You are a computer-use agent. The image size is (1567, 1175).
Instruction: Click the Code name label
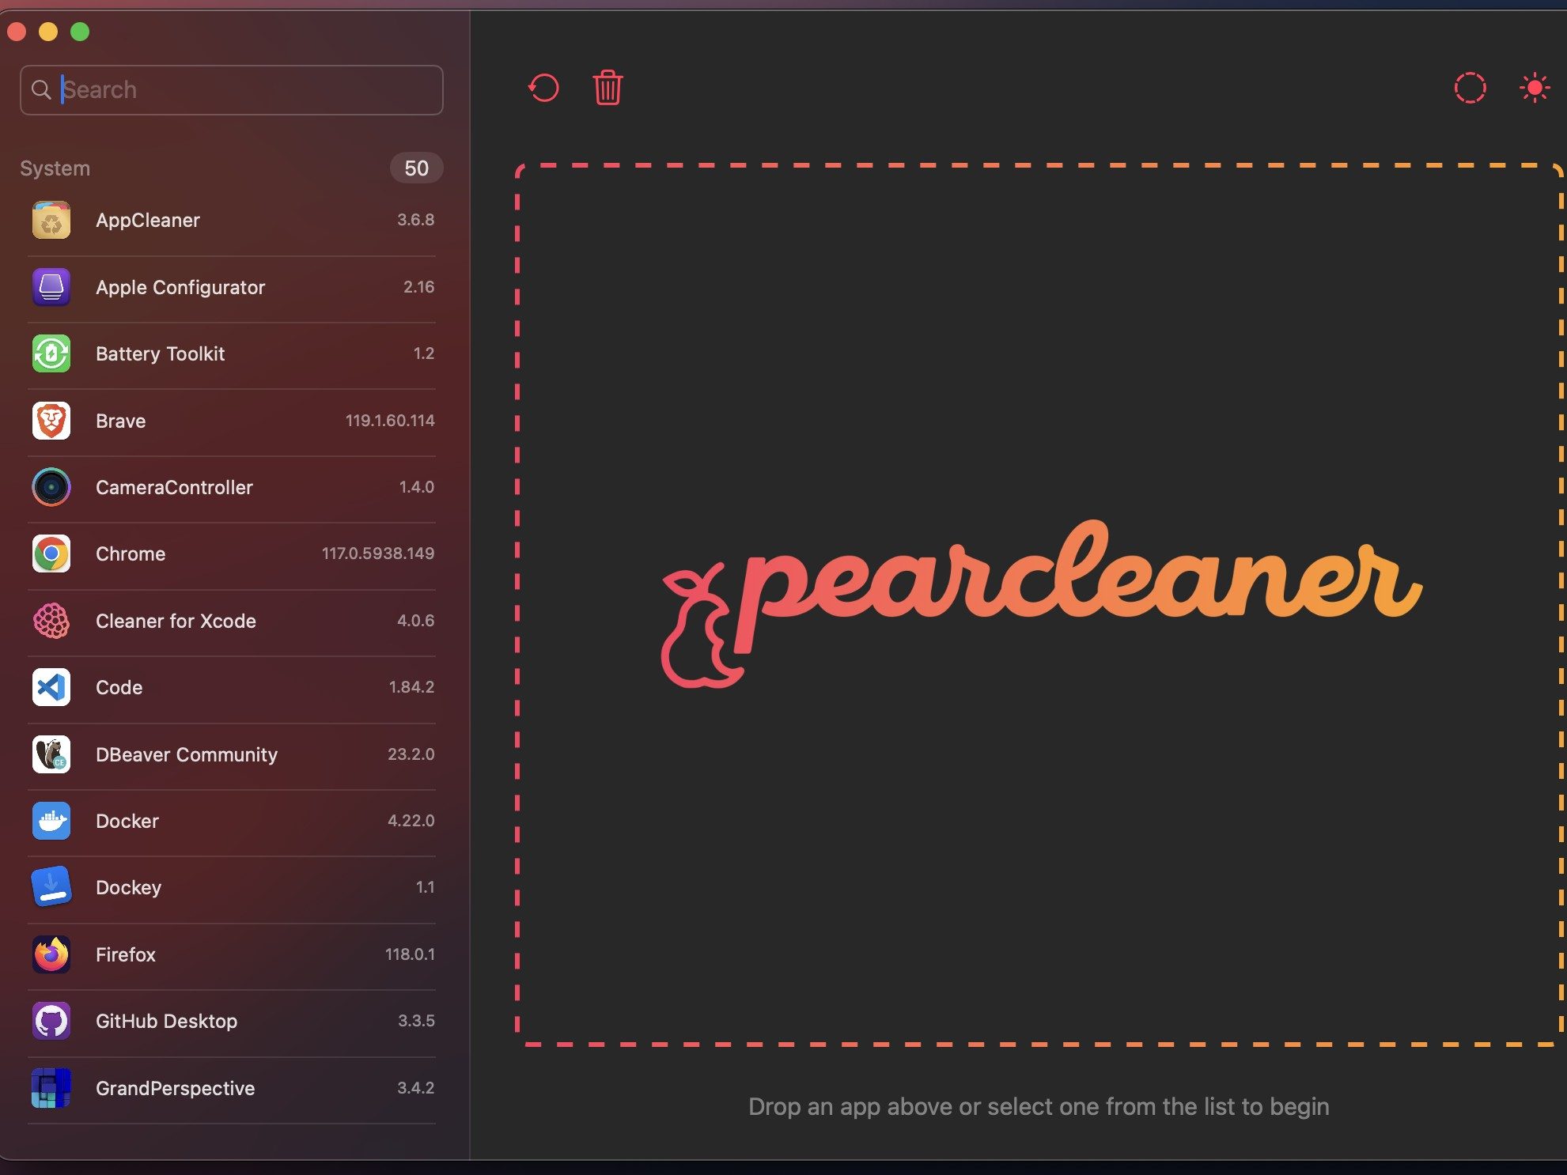(119, 688)
